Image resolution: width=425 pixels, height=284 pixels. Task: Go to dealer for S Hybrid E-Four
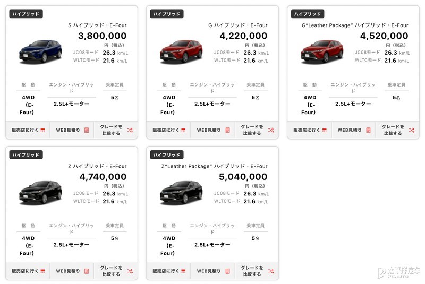pos(28,130)
